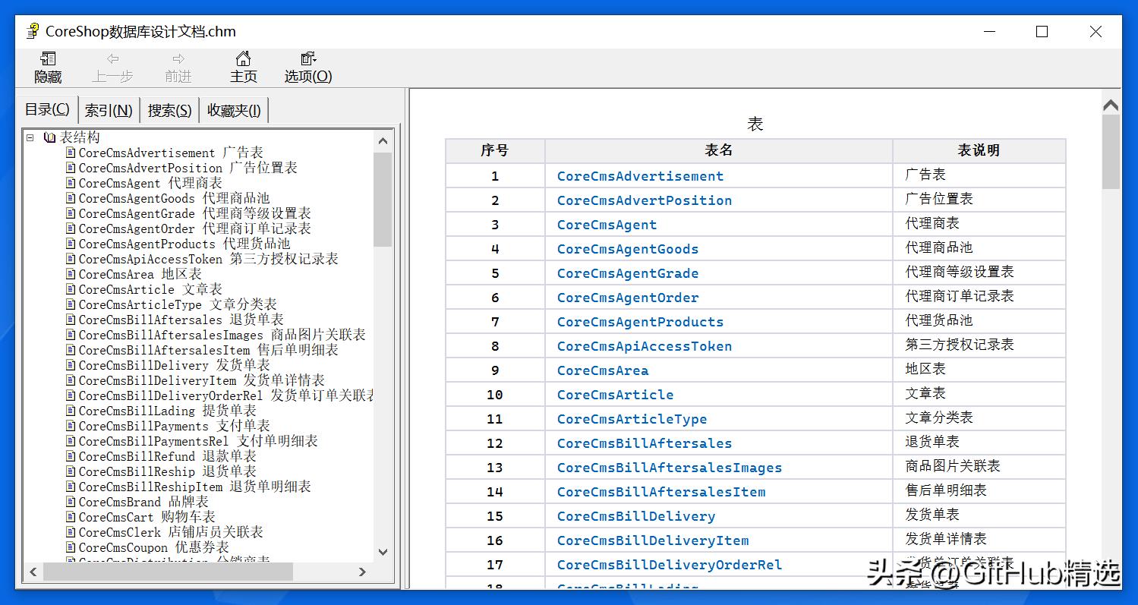Click the 表名 column header
This screenshot has width=1138, height=605.
pos(718,150)
